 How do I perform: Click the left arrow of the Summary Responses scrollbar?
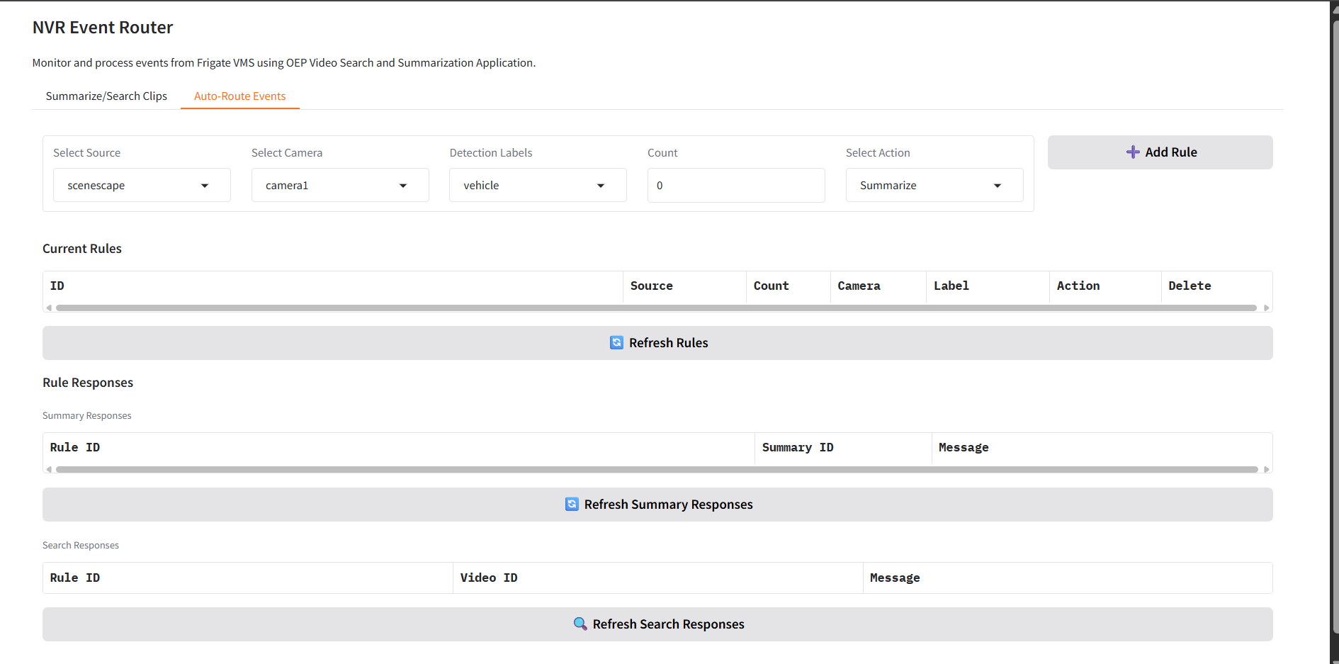pyautogui.click(x=48, y=468)
